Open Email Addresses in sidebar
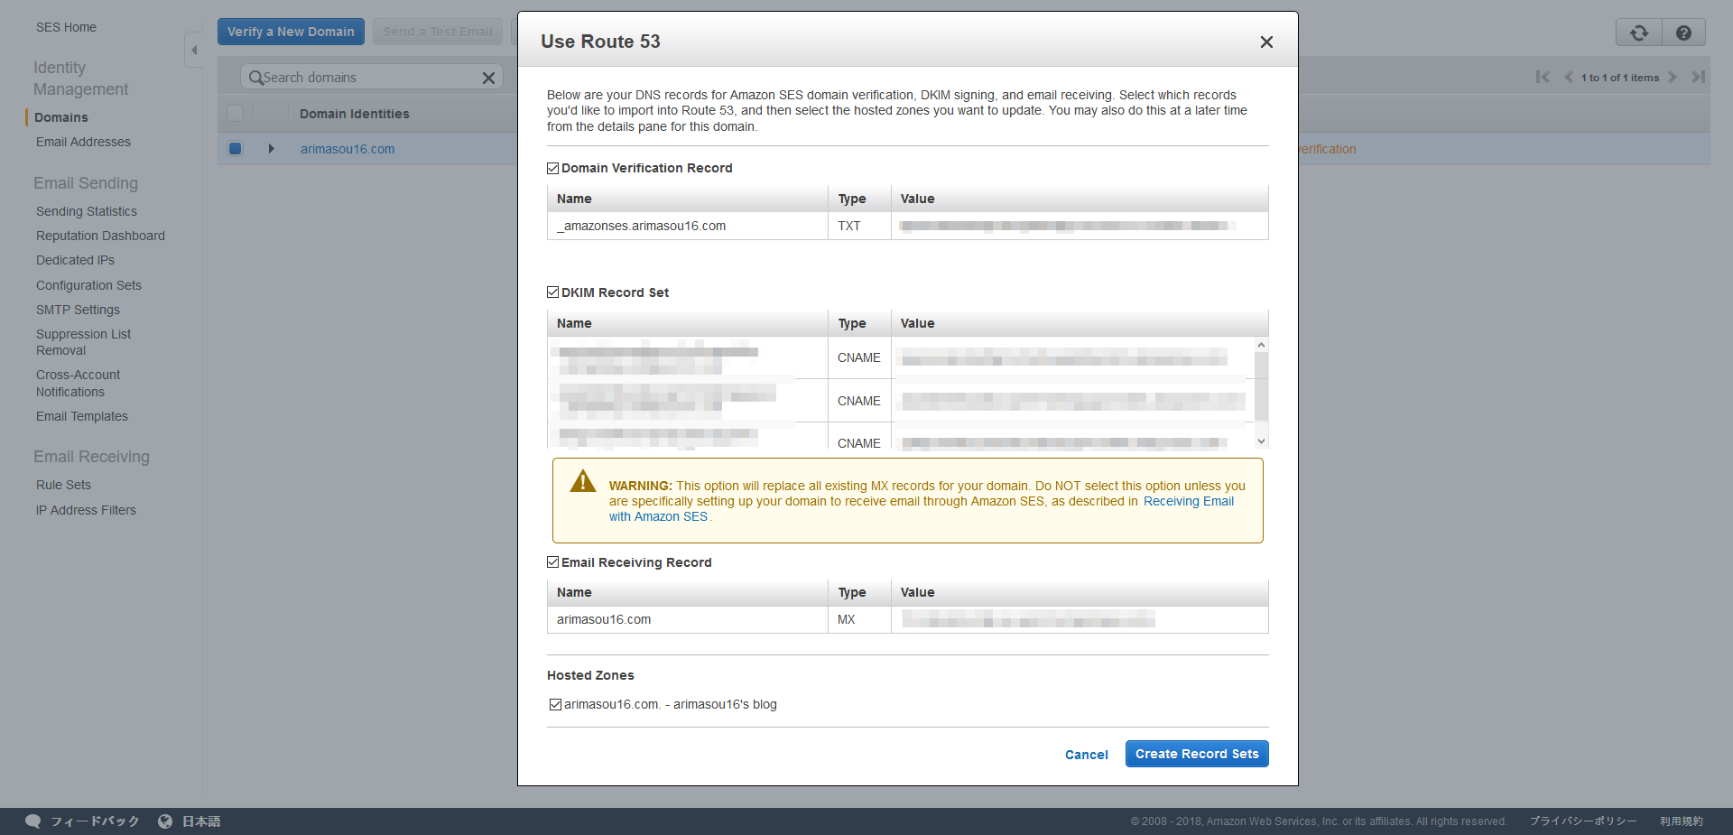The width and height of the screenshot is (1733, 835). 83,142
